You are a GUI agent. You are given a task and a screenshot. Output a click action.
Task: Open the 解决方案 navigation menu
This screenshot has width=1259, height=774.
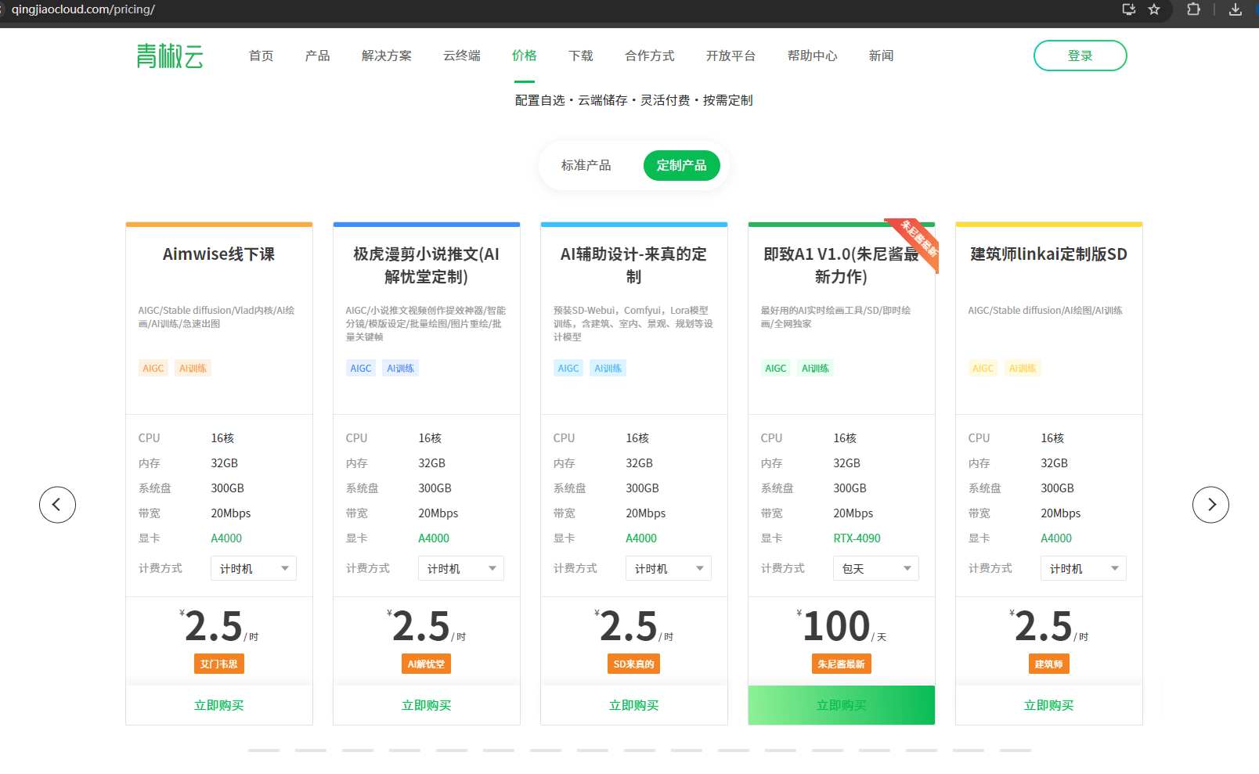(387, 56)
